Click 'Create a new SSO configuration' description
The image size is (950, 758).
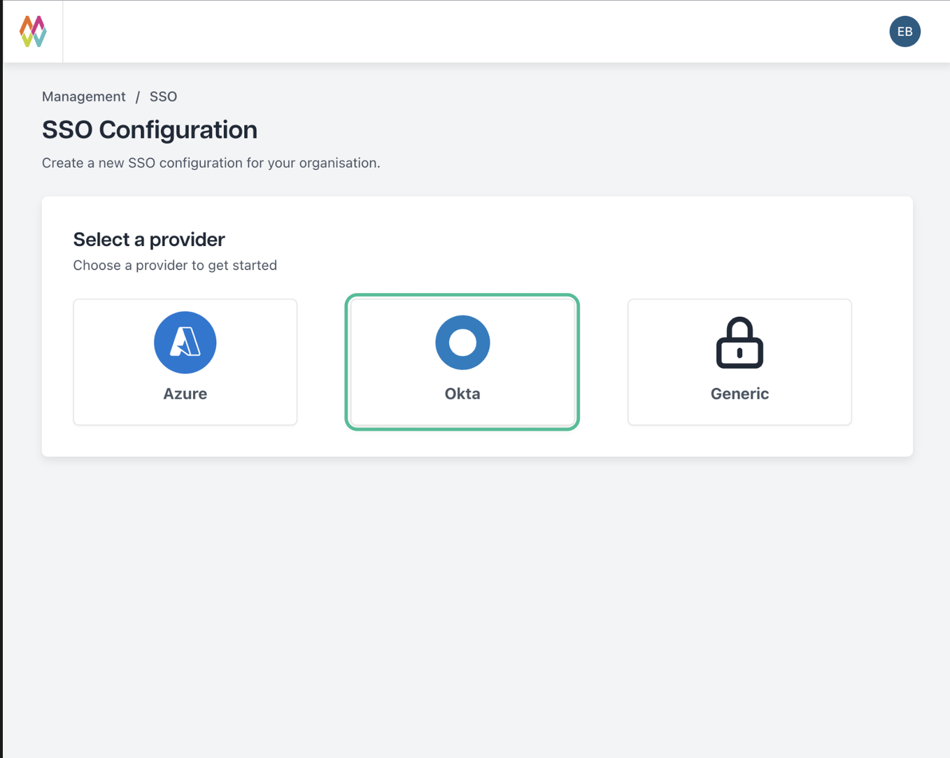click(x=211, y=163)
